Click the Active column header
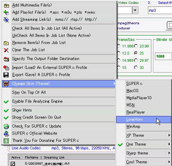172x166 pixels. coord(16,157)
